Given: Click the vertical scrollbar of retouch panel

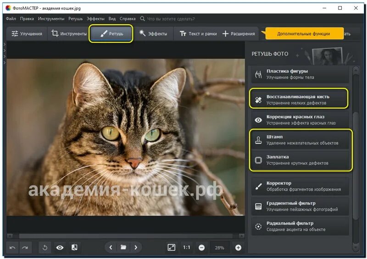Looking at the screenshot, I should point(356,166).
